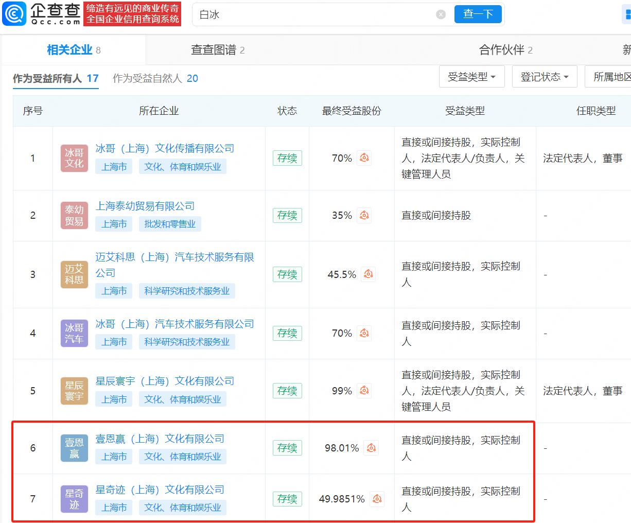Click the search input containing 白冰
The width and height of the screenshot is (631, 523).
tap(314, 14)
